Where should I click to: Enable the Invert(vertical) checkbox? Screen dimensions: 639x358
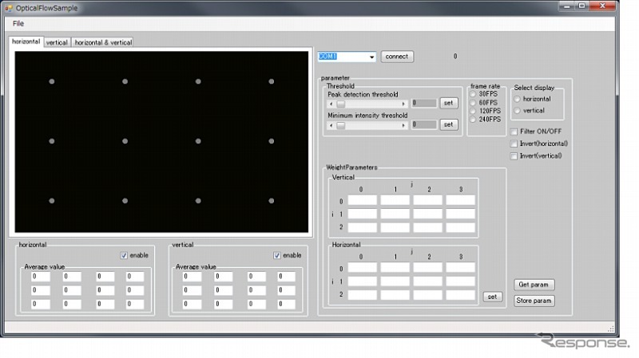click(514, 155)
